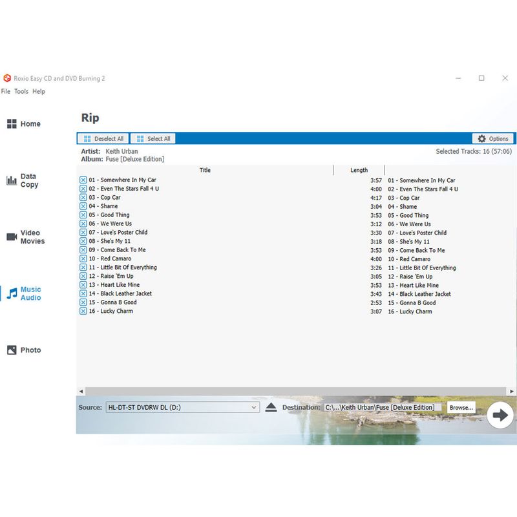Click the album name Fuse [Deluxe Edition]
This screenshot has width=517, height=517.
[135, 159]
